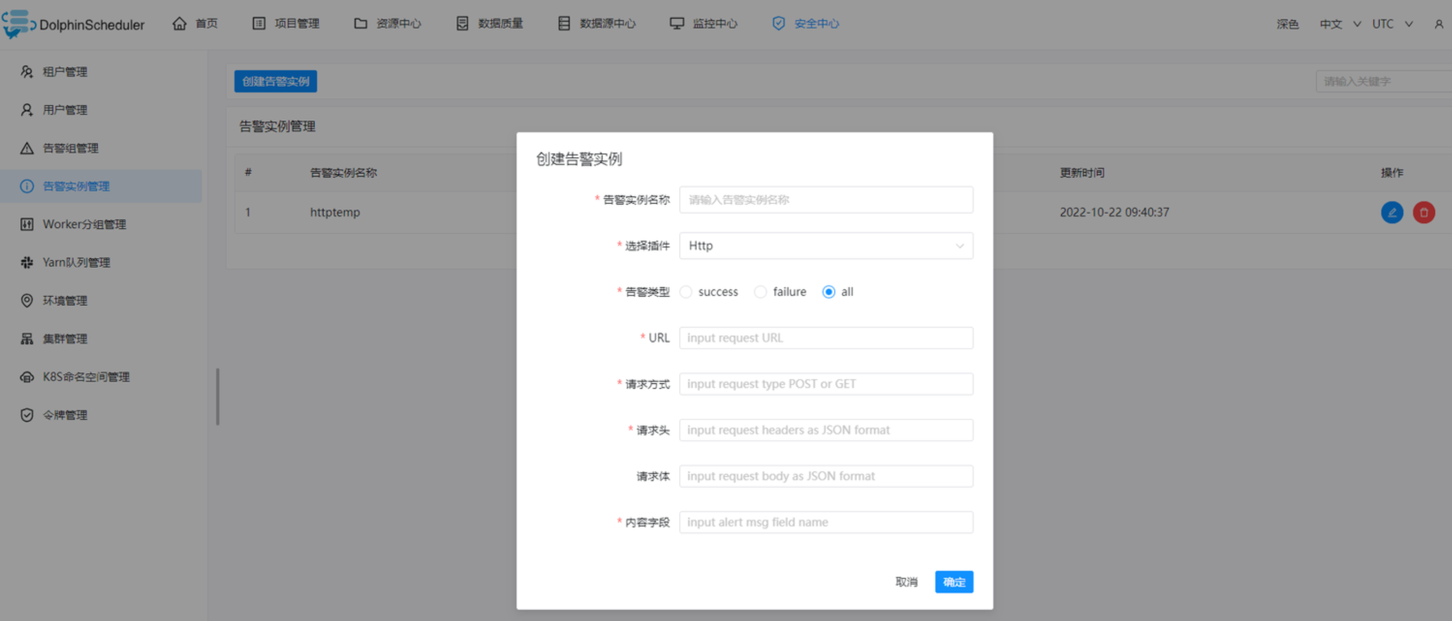Image resolution: width=1452 pixels, height=621 pixels.
Task: Click the URL input request field
Action: coord(825,338)
